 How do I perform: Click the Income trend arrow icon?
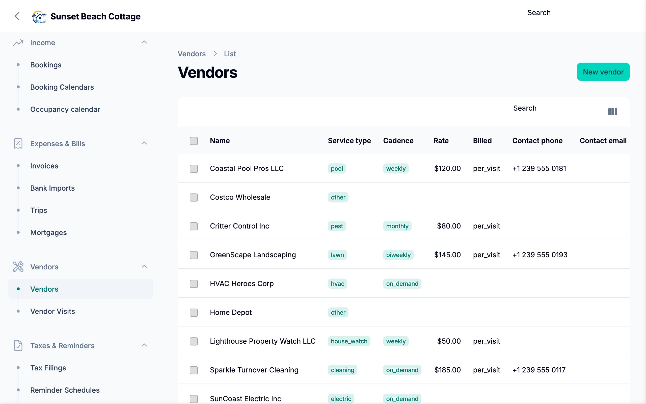pyautogui.click(x=18, y=42)
